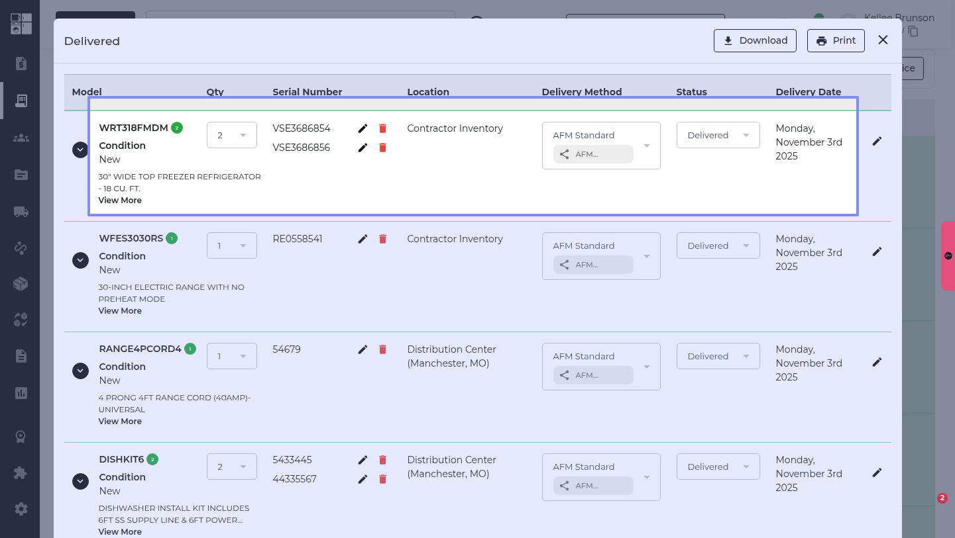This screenshot has height=538, width=955.
Task: Collapse the WFES3030RS row chevron
Action: click(x=80, y=261)
